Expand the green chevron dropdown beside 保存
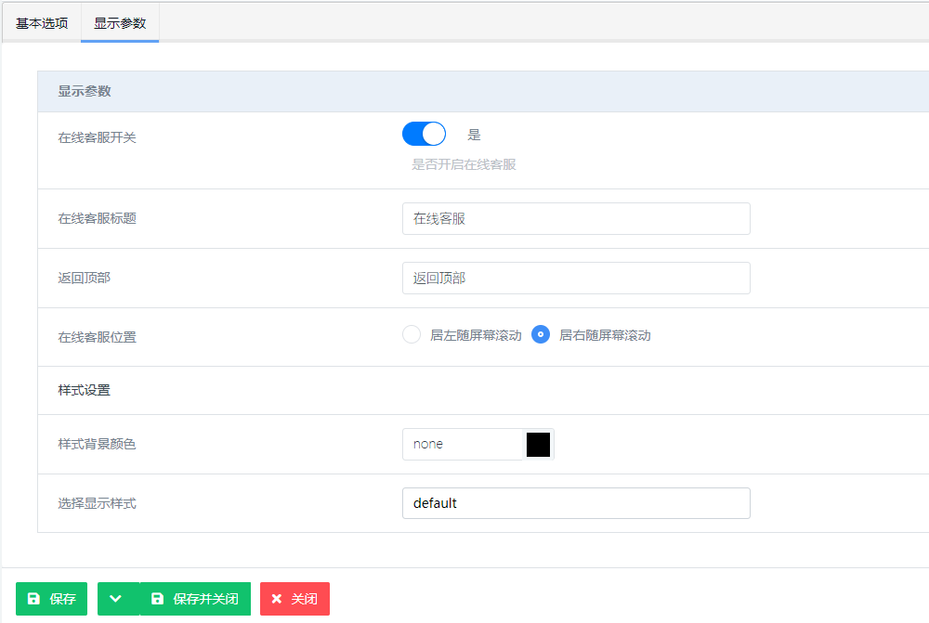The height and width of the screenshot is (623, 929). point(116,599)
